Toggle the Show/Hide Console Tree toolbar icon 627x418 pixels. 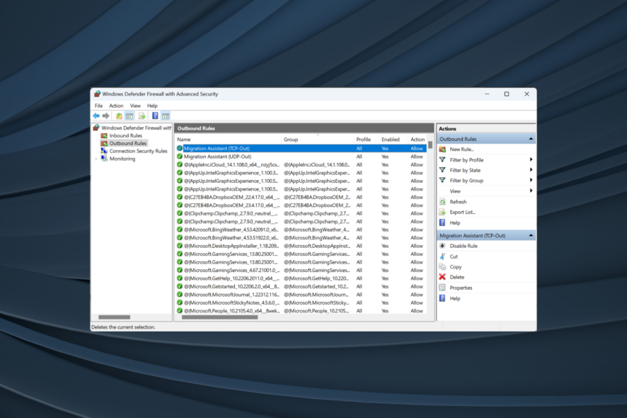click(130, 115)
